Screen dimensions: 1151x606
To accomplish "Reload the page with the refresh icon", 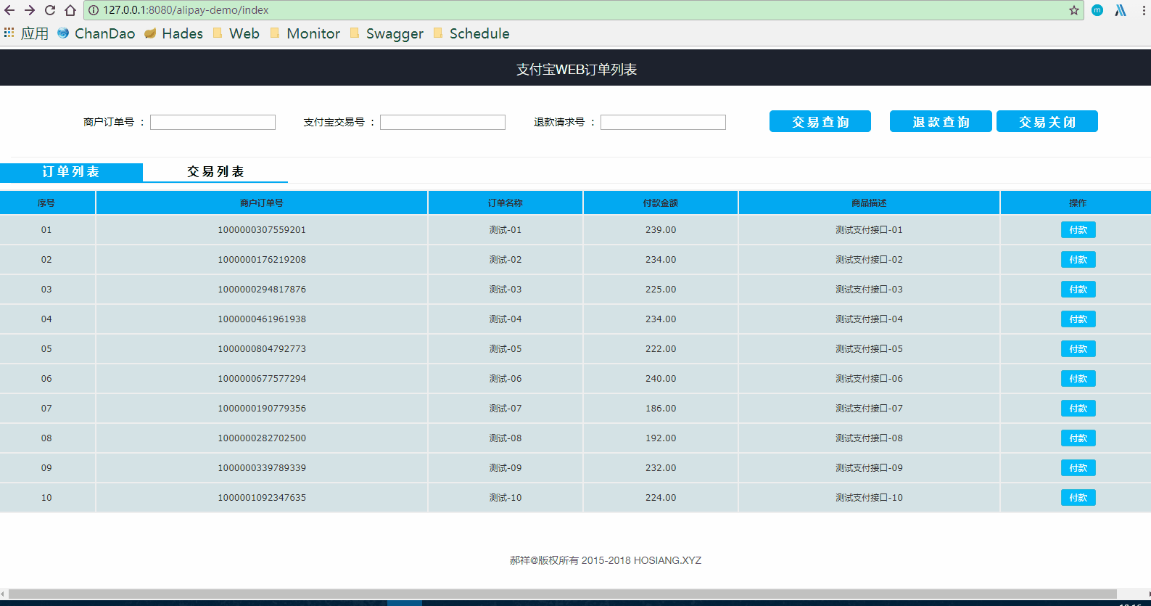I will (50, 10).
